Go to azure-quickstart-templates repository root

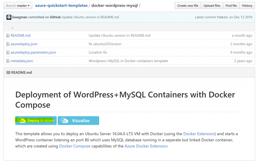[61, 5]
